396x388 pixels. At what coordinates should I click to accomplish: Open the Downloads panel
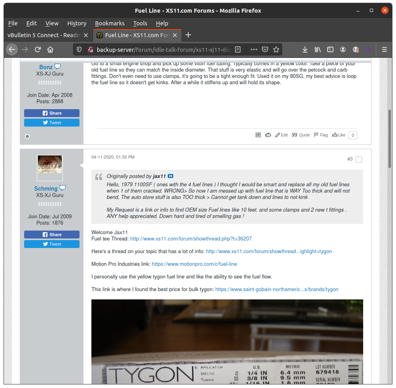pyautogui.click(x=305, y=49)
